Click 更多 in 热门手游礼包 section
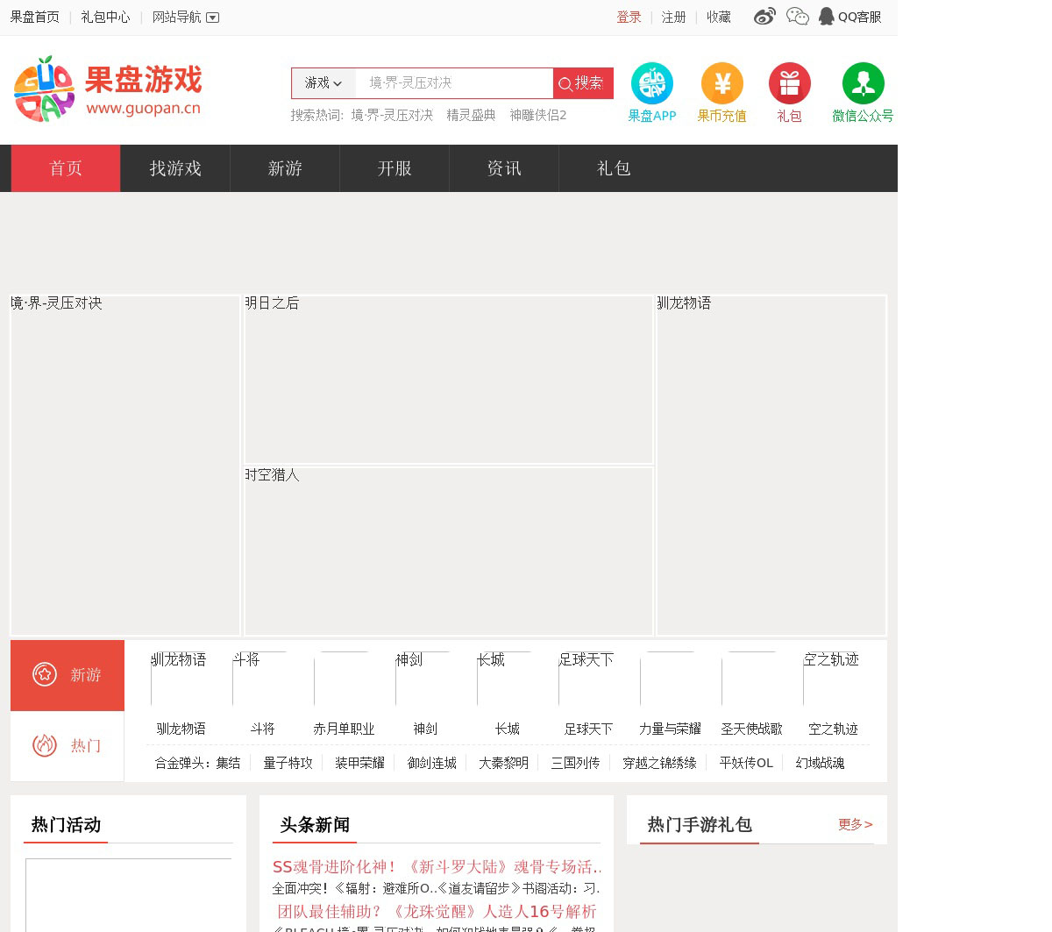 [855, 824]
